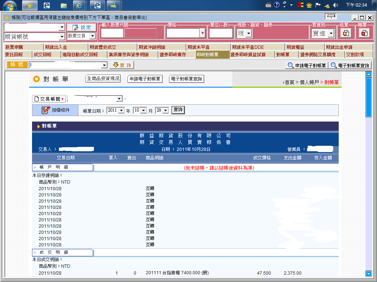The image size is (377, 282).
Task: Click the magnifier on 電子對帳單查詢 toolbar button
Action: click(334, 65)
